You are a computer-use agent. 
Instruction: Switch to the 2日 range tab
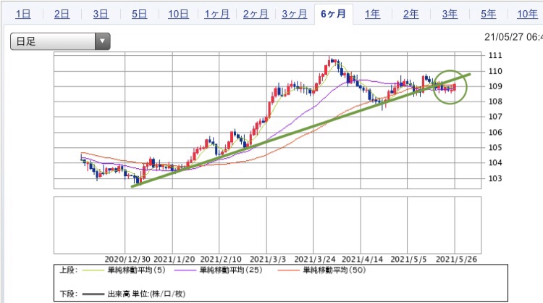(62, 14)
